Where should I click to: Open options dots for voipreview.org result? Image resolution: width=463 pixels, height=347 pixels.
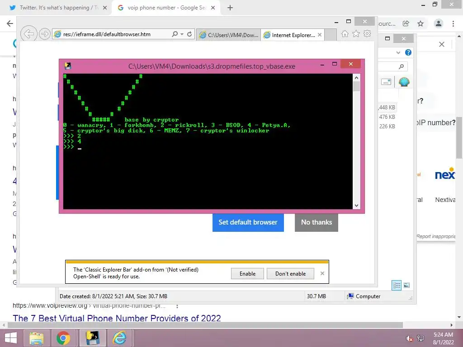click(x=177, y=306)
